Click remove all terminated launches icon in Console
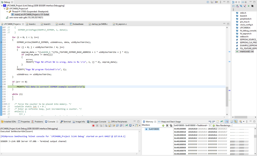Viewport: 257px width, 156px height. [101, 126]
